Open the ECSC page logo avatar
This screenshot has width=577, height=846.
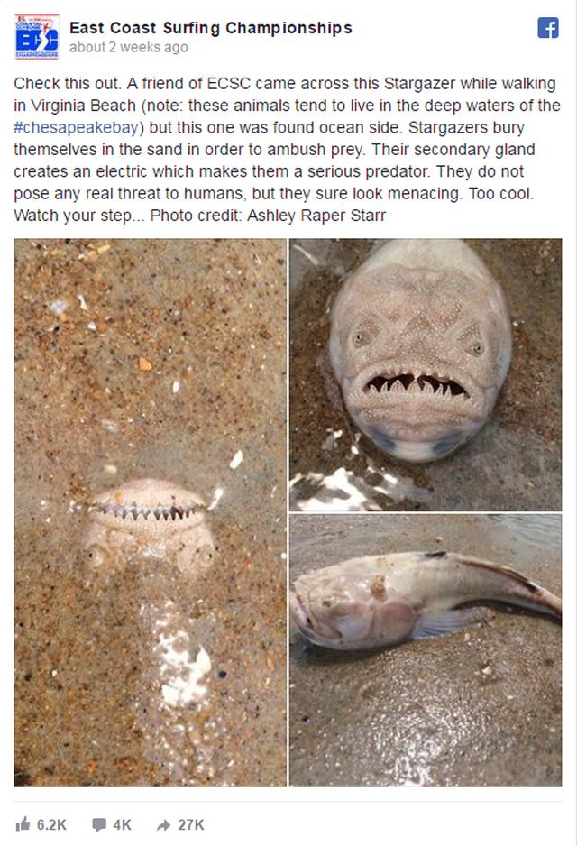click(x=37, y=37)
